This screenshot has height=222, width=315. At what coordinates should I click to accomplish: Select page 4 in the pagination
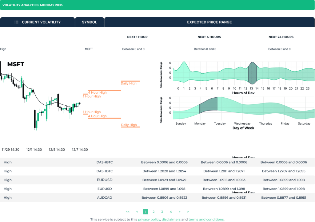click(x=170, y=212)
